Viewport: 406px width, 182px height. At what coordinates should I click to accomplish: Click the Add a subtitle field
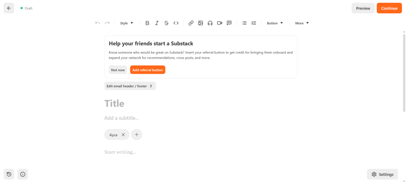point(201,118)
